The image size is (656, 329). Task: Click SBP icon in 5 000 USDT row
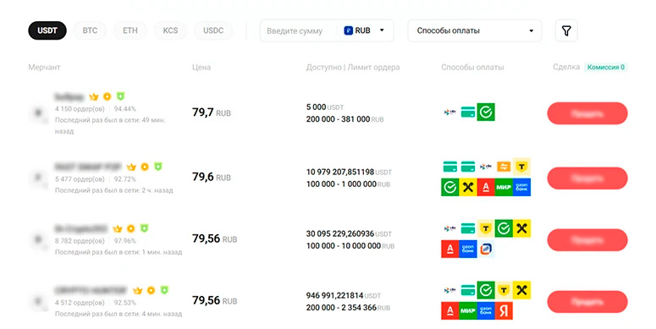point(449,112)
